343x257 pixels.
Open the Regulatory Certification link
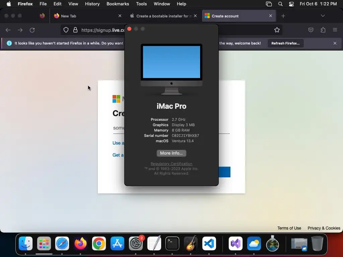(171, 164)
